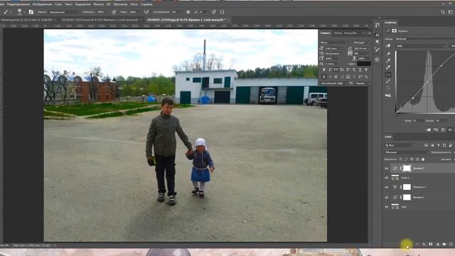Select the on-image adjustment tool

[x=388, y=46]
